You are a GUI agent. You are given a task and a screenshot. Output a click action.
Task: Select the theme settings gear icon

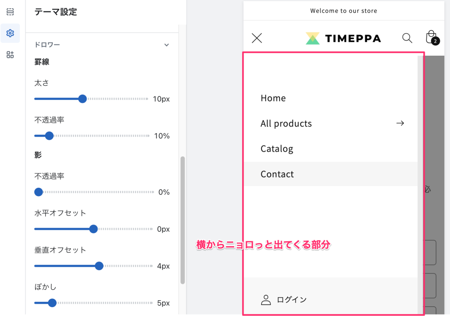pyautogui.click(x=10, y=33)
